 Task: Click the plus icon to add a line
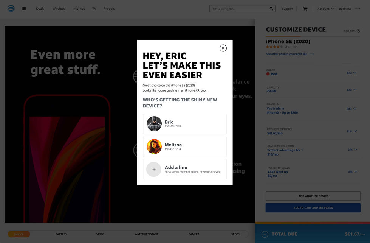coord(154,170)
